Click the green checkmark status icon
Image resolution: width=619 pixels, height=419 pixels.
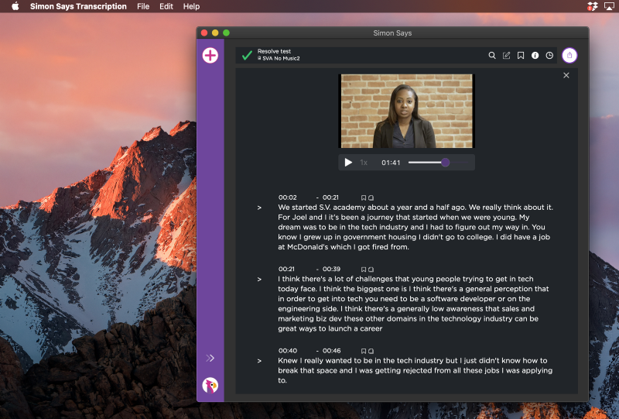point(247,55)
